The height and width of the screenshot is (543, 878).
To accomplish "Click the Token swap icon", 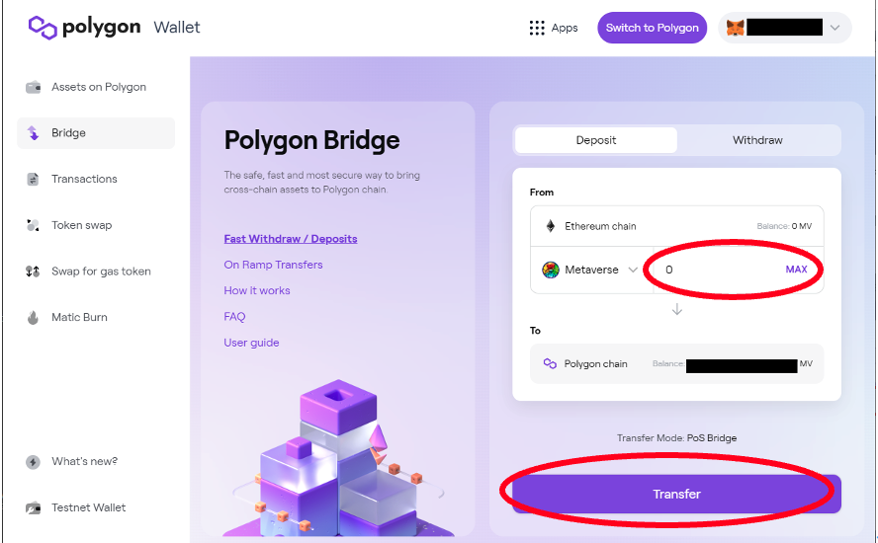I will [33, 225].
